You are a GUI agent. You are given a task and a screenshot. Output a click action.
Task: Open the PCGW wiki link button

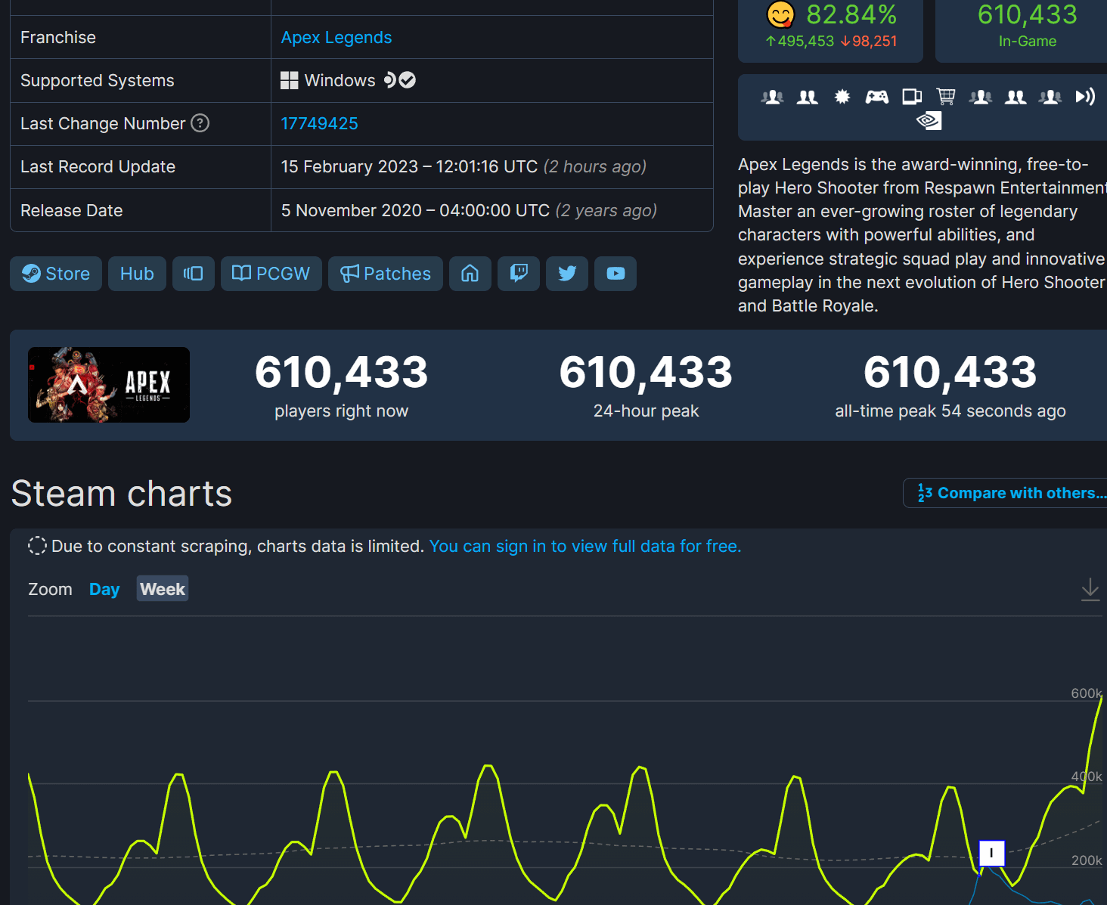(x=271, y=274)
